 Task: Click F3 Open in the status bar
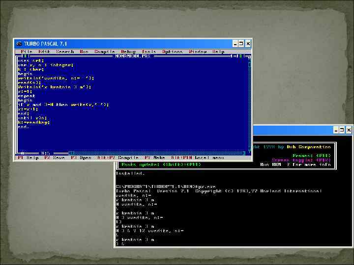(81, 158)
